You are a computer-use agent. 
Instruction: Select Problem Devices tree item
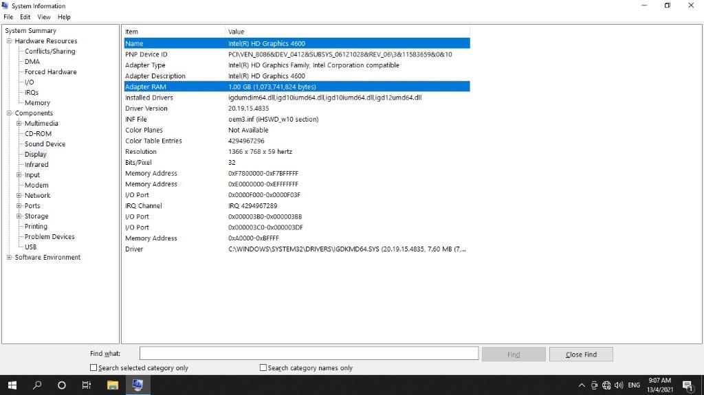49,237
